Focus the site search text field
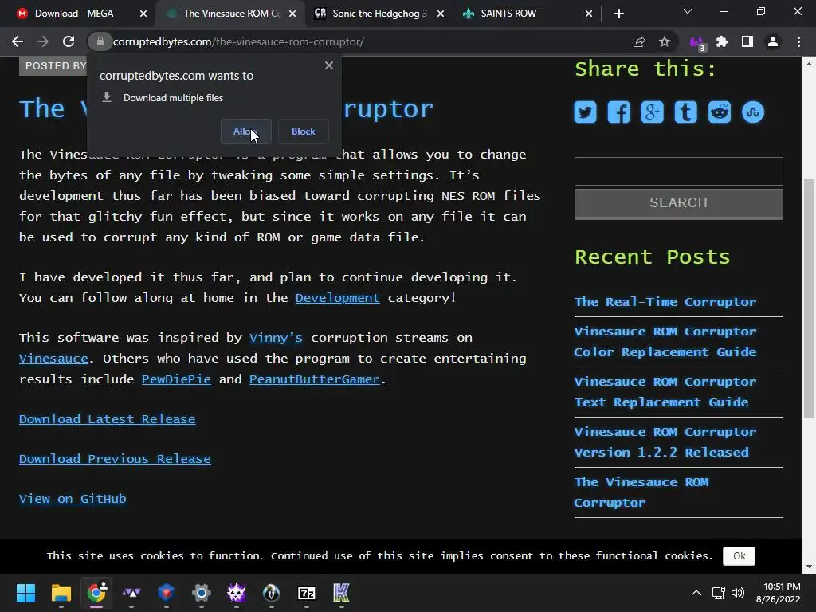816x612 pixels. tap(679, 171)
